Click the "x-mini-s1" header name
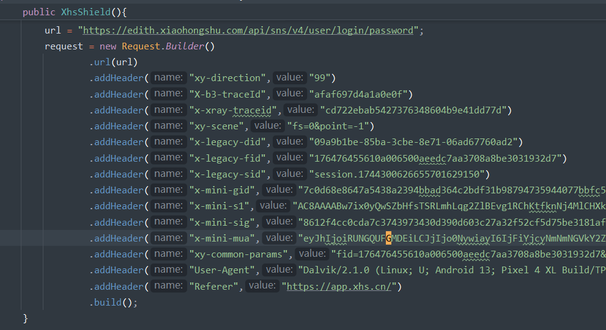The height and width of the screenshot is (330, 606). 219,206
